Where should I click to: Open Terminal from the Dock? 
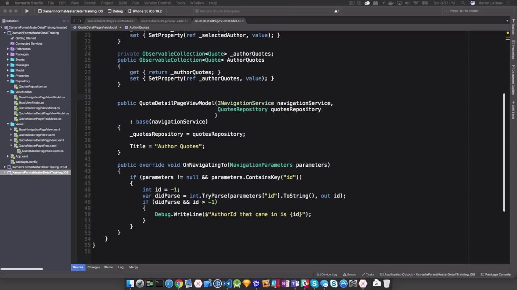(x=159, y=284)
